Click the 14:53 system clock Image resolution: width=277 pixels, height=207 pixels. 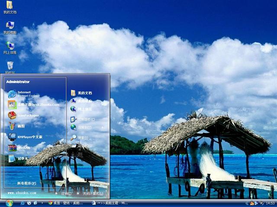pyautogui.click(x=270, y=203)
